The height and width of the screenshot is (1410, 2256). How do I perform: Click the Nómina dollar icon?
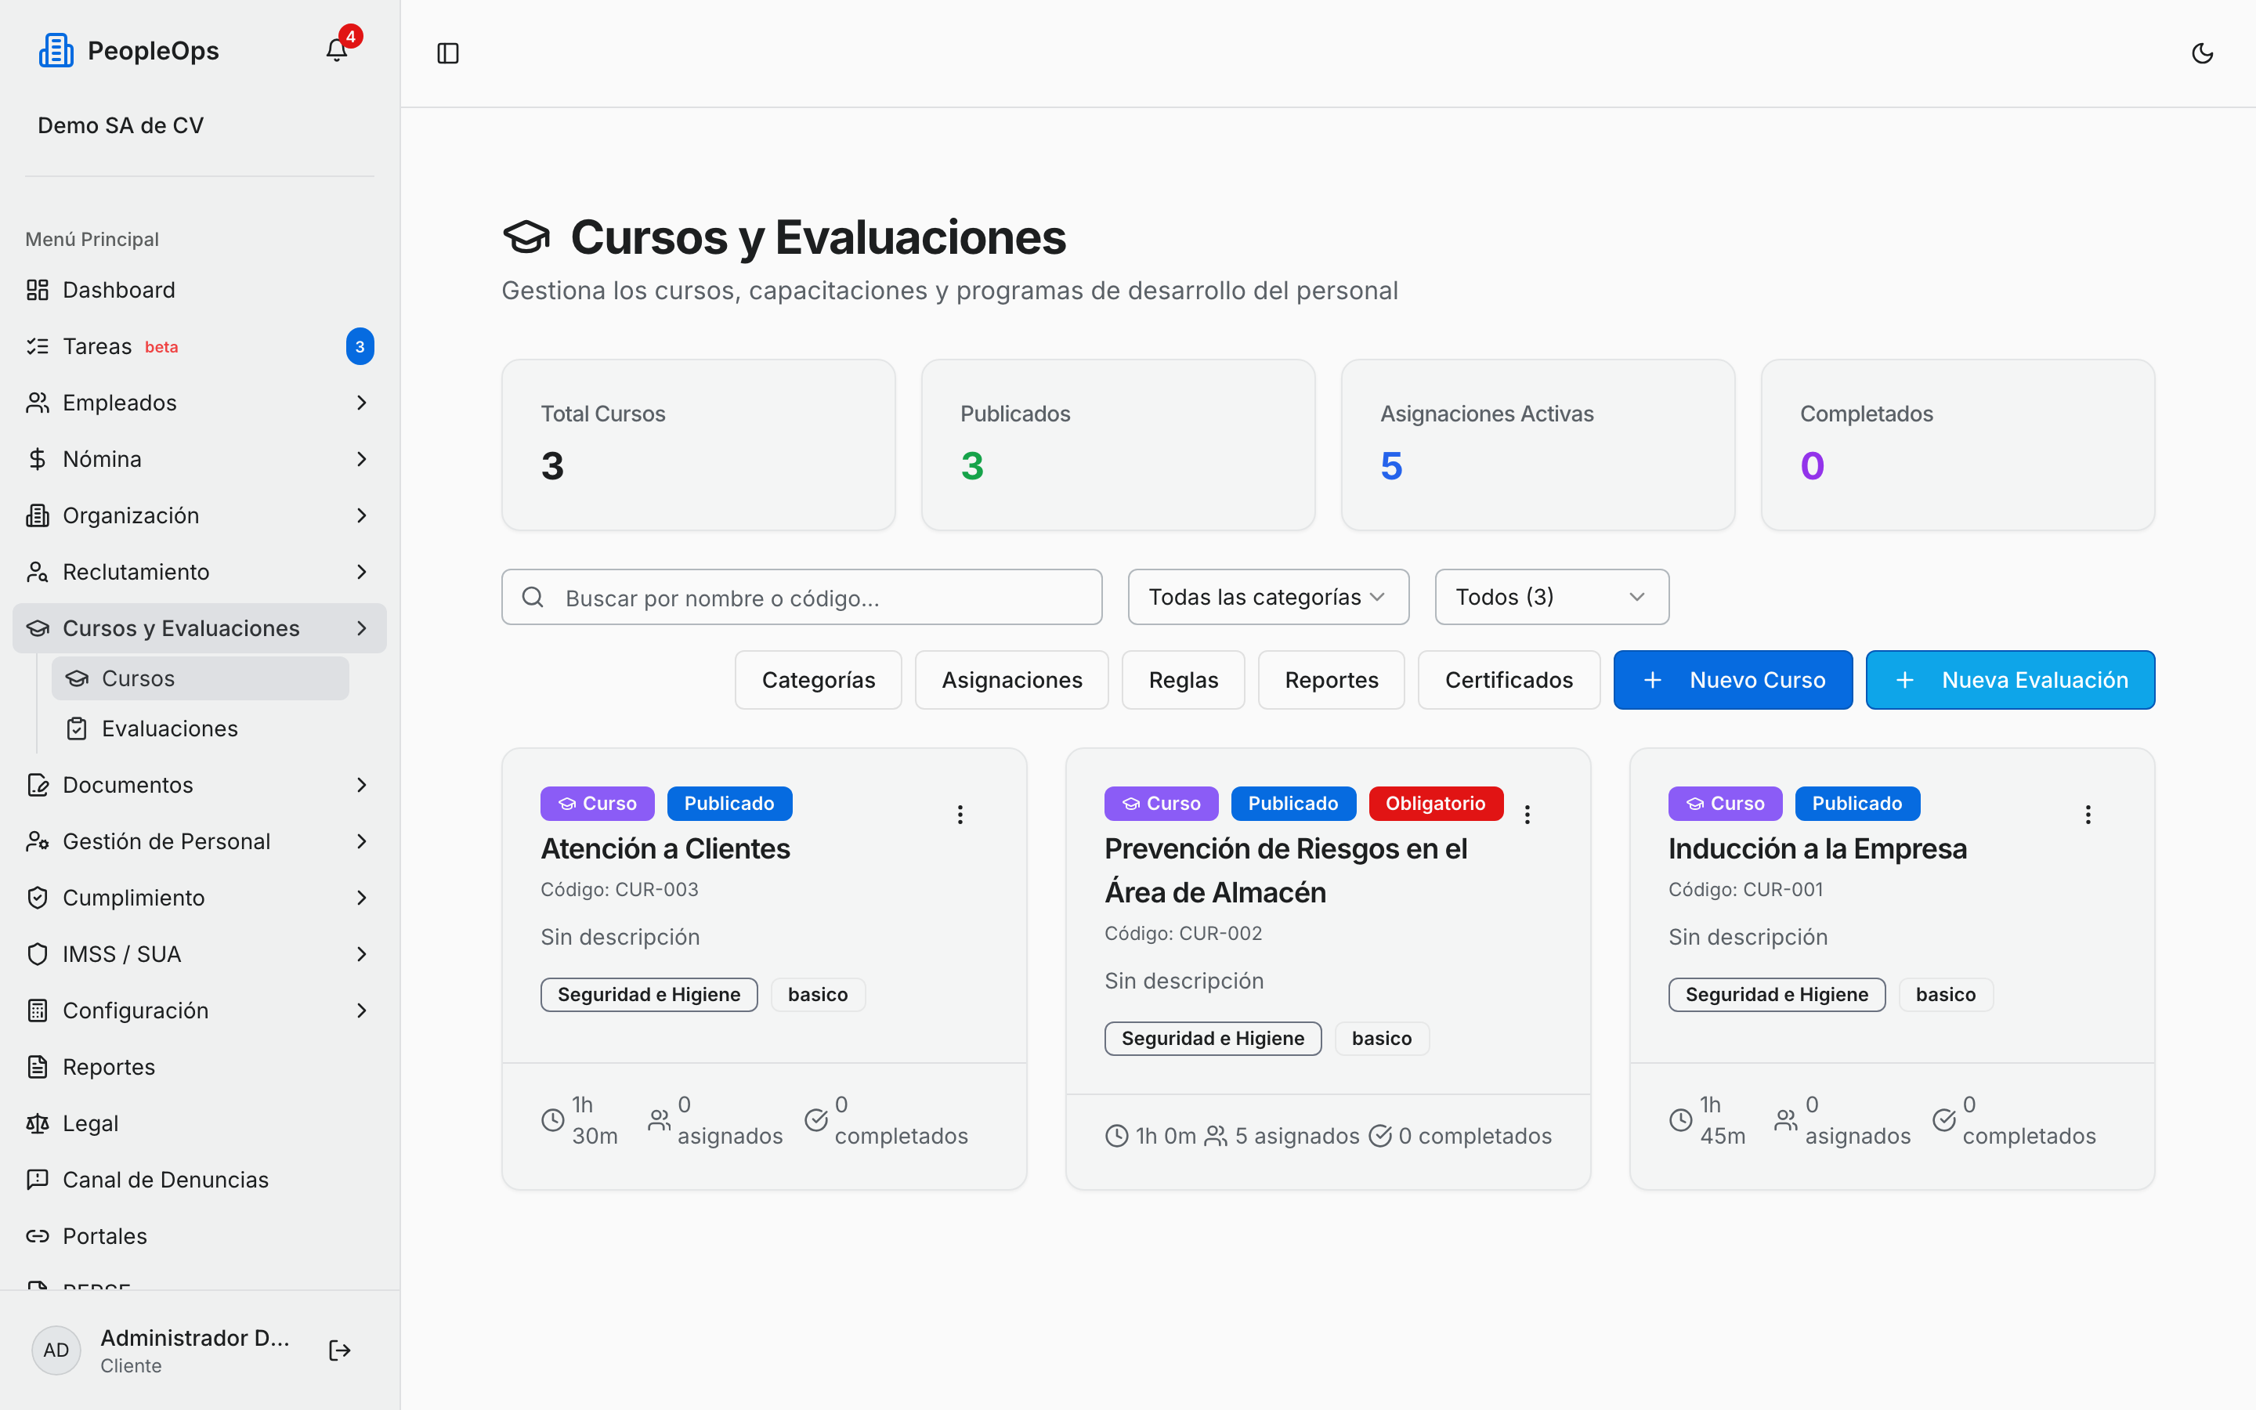pos(38,459)
